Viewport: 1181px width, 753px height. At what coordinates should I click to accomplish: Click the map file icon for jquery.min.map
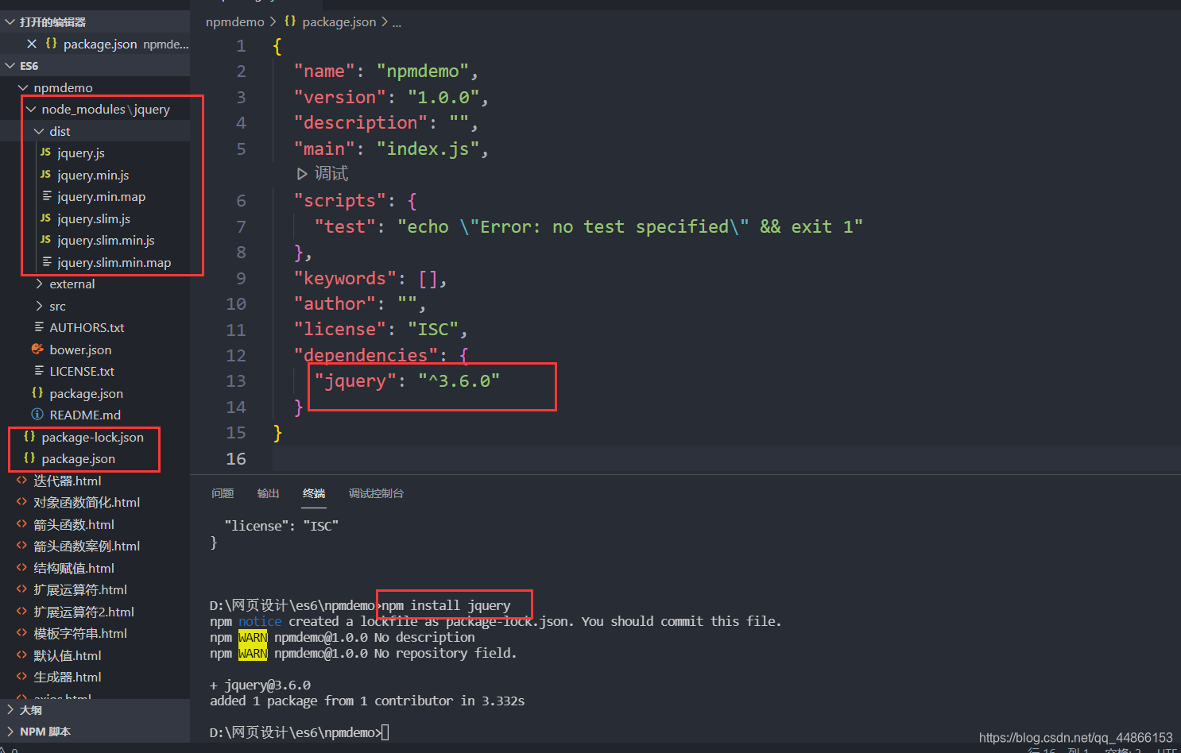pyautogui.click(x=47, y=195)
